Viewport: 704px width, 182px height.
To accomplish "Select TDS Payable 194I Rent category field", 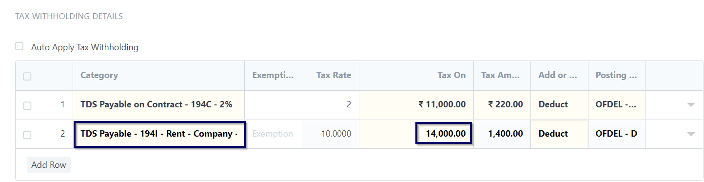I will click(x=159, y=134).
